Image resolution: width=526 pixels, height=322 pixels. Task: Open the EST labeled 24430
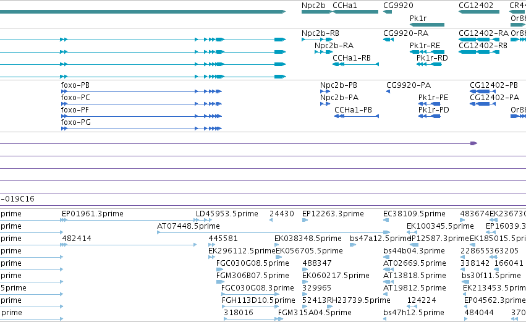(281, 214)
